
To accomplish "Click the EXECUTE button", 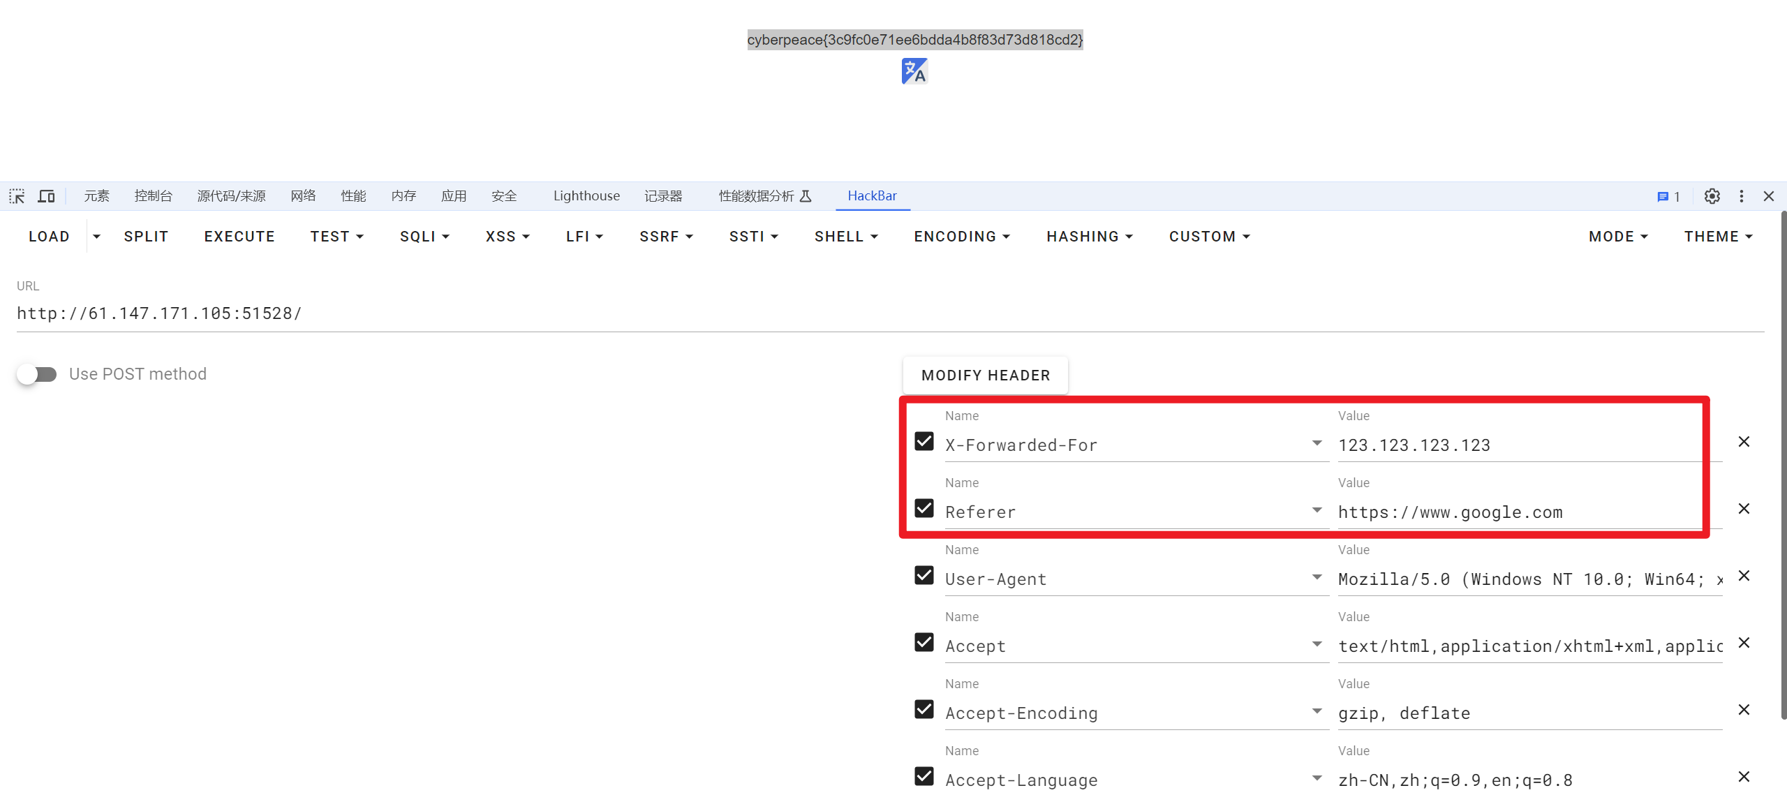I will click(x=239, y=236).
